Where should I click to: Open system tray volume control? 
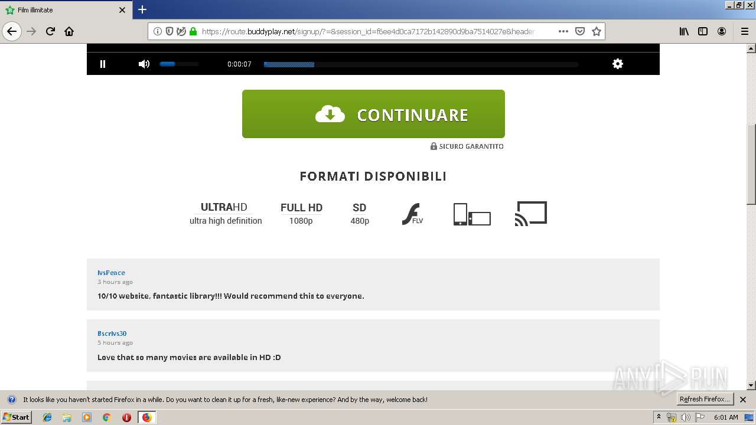pyautogui.click(x=686, y=417)
